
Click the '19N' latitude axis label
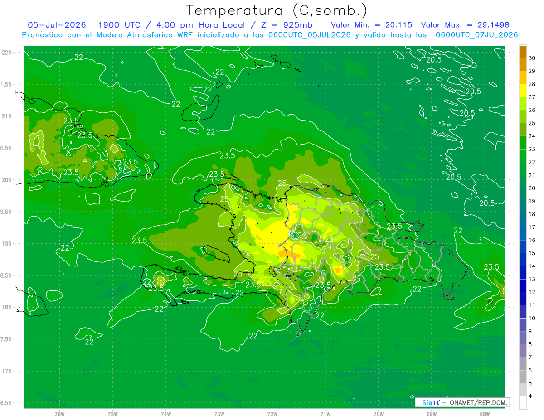coord(7,244)
